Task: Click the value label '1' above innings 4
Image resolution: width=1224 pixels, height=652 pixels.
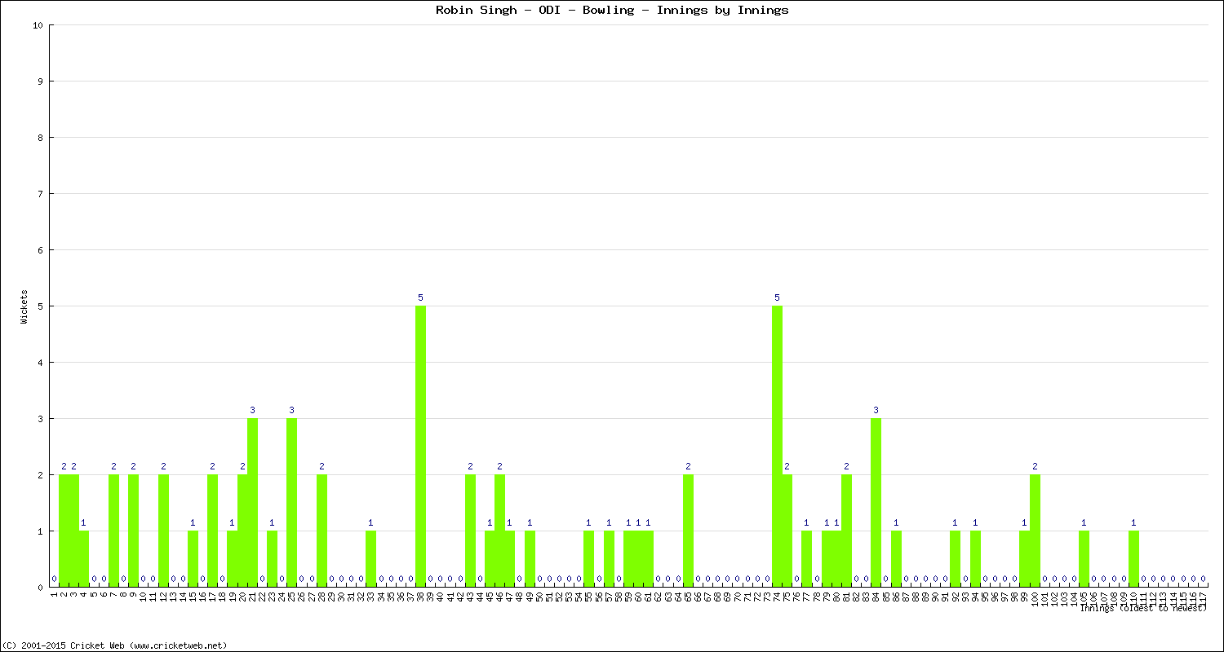Action: click(x=83, y=523)
